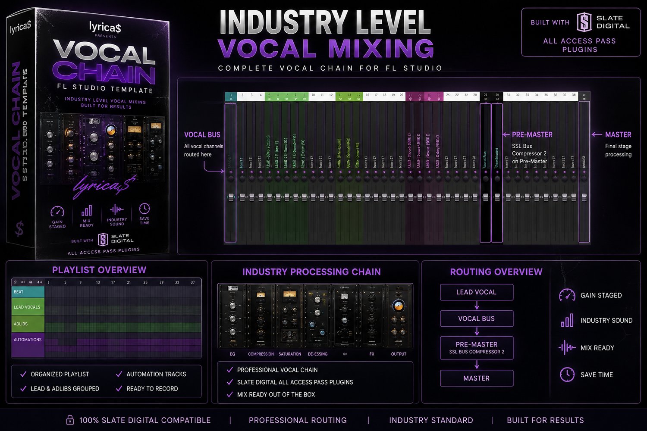647x431 pixels.
Task: Click the "PLAYLIST OVERVIEW" heading
Action: pos(99,270)
